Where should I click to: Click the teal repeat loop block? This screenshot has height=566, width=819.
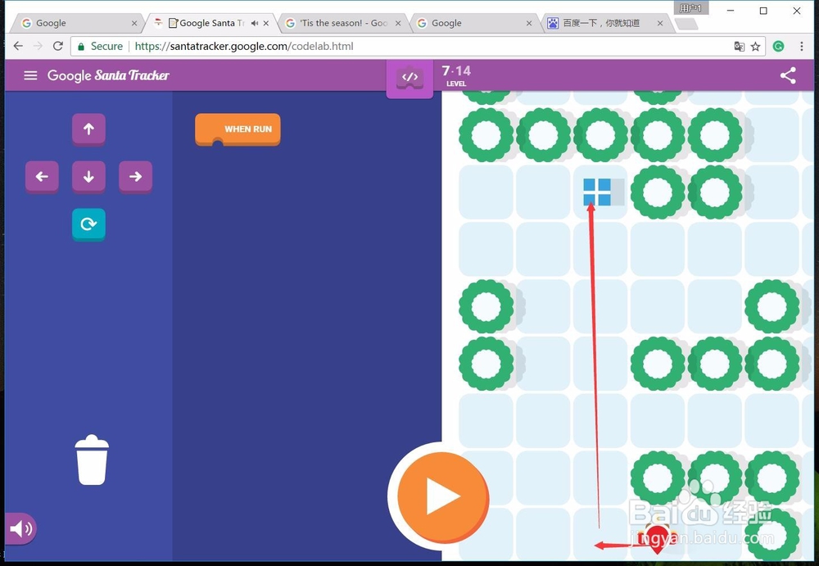pos(88,224)
